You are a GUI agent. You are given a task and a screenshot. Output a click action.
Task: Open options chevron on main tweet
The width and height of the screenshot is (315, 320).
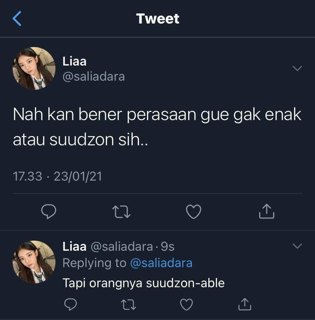click(x=297, y=68)
